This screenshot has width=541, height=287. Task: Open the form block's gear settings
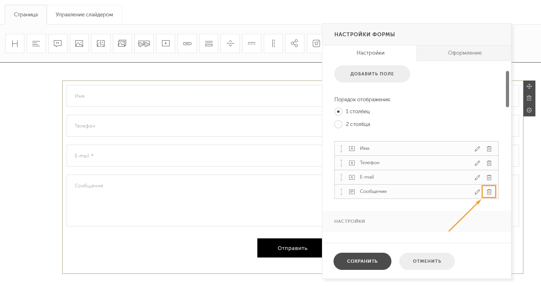click(529, 110)
